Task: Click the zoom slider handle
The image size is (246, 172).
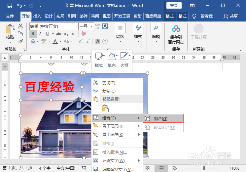Action: (204, 168)
